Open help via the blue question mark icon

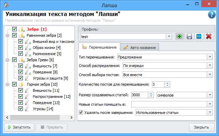tap(211, 15)
